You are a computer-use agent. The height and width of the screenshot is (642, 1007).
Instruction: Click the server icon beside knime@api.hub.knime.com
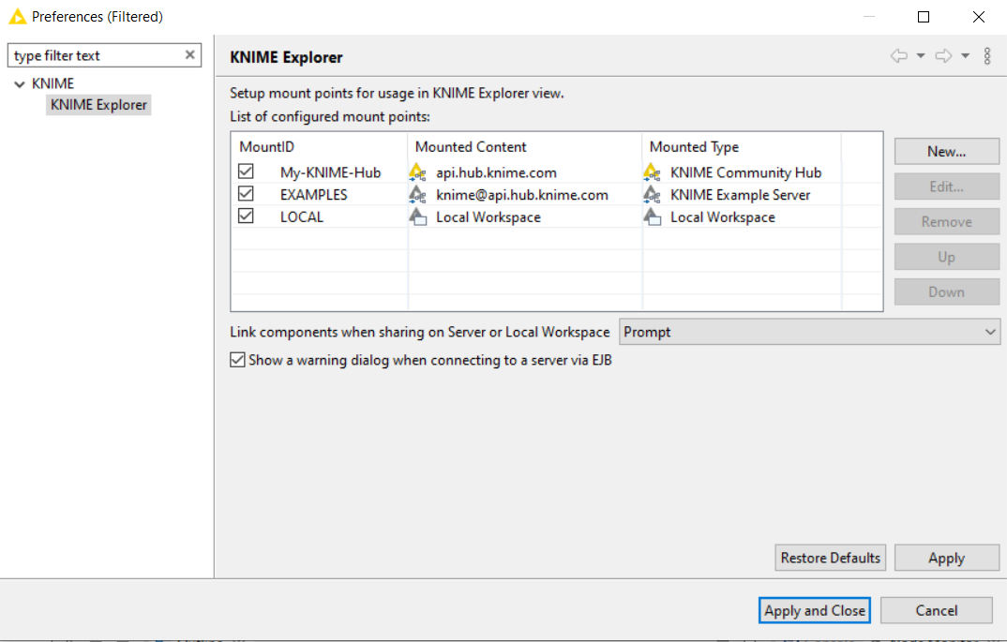coord(417,194)
